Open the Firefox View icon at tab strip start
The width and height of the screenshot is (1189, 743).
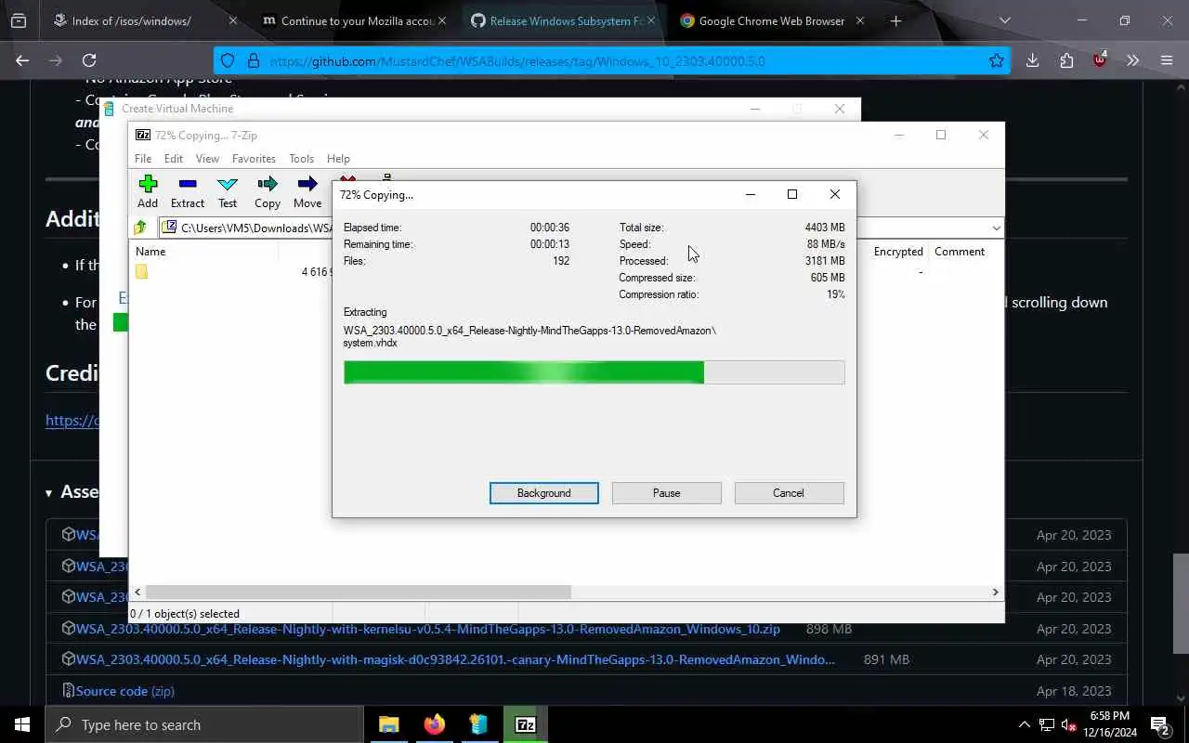click(19, 20)
